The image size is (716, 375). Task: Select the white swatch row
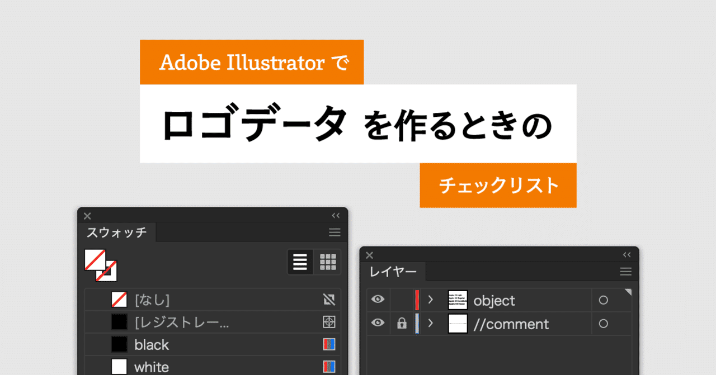coord(151,367)
